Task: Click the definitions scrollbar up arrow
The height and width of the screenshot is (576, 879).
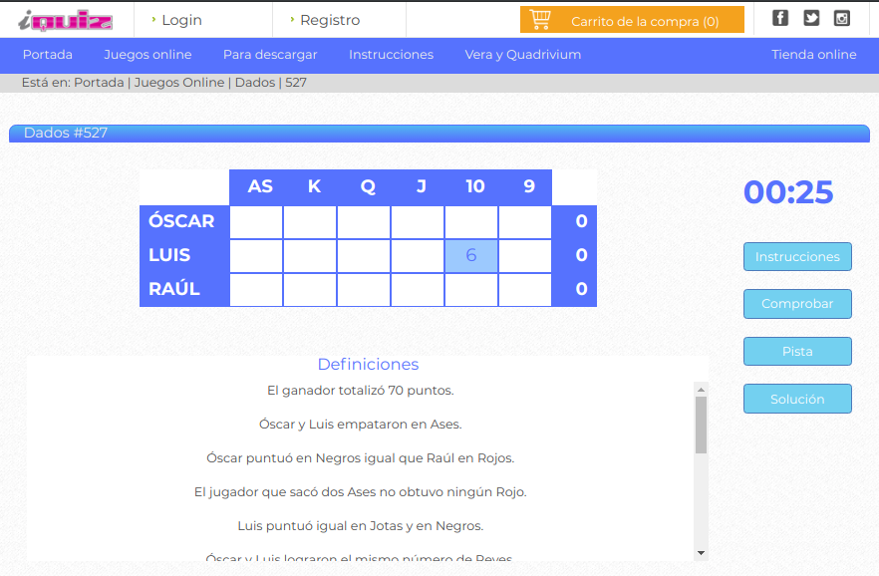Action: pyautogui.click(x=701, y=389)
